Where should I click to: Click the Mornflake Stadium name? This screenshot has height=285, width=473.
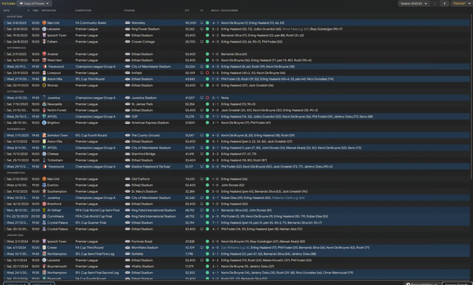[x=145, y=248]
